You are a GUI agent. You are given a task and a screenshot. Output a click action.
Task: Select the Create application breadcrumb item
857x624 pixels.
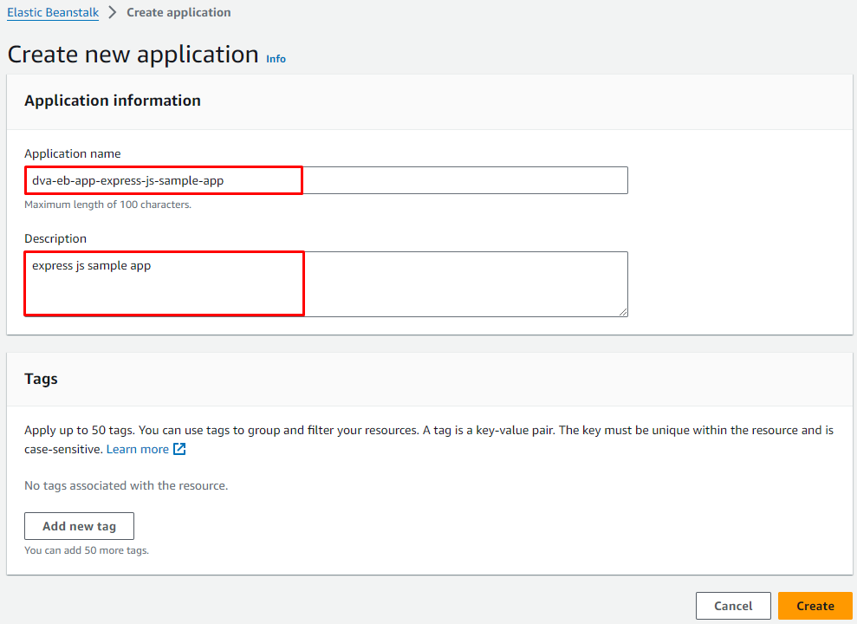[x=179, y=13]
